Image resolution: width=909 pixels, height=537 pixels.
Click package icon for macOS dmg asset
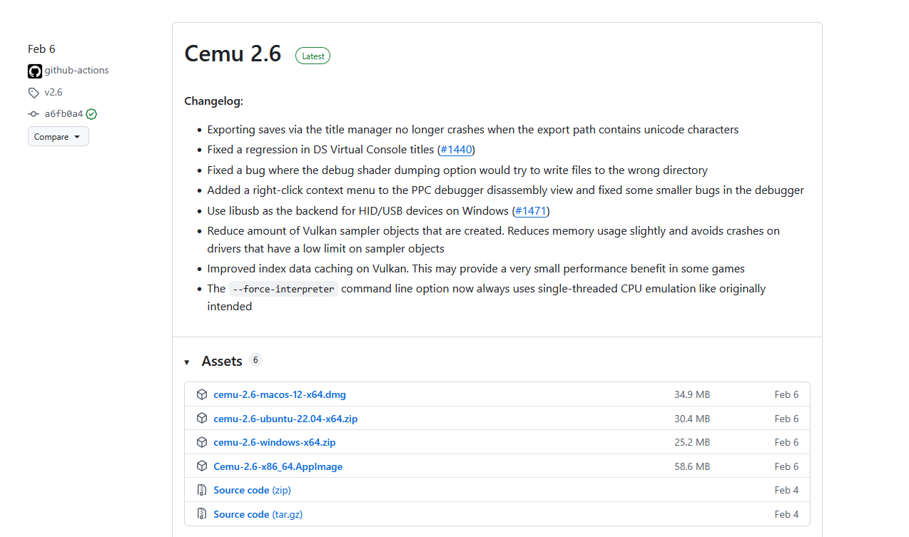(202, 394)
